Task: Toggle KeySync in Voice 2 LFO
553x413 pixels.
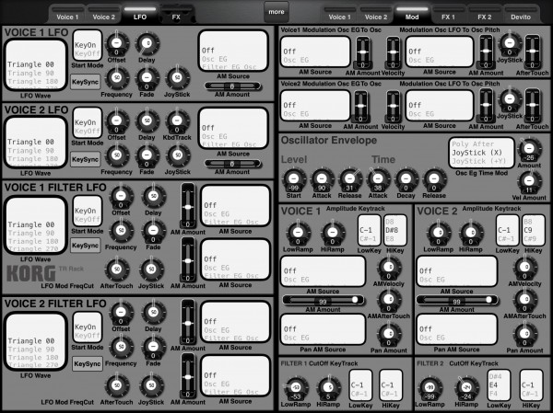Action: [x=85, y=159]
